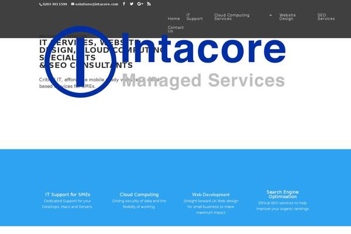Click the Intacore Managed Services logo
This screenshot has height=234, width=351.
point(165,61)
